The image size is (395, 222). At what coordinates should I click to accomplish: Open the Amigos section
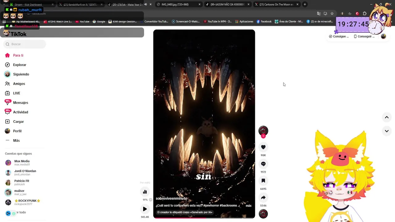(x=15, y=84)
